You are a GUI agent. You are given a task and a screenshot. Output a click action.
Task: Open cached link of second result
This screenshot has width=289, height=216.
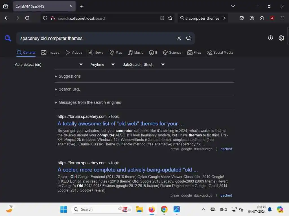tap(226, 195)
